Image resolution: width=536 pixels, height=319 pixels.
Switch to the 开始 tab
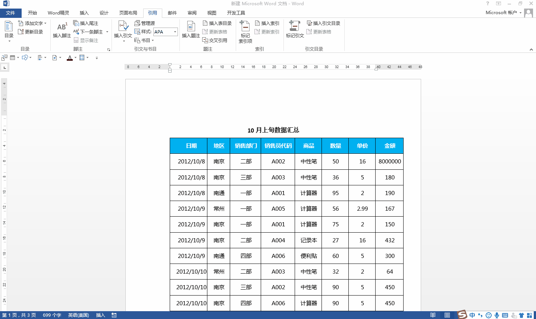tap(32, 13)
